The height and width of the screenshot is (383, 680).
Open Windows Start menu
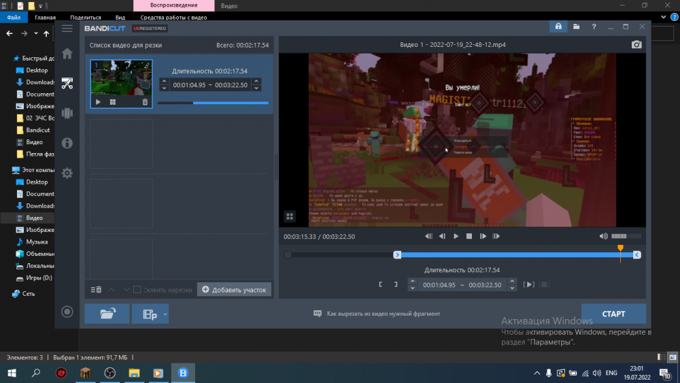click(12, 373)
